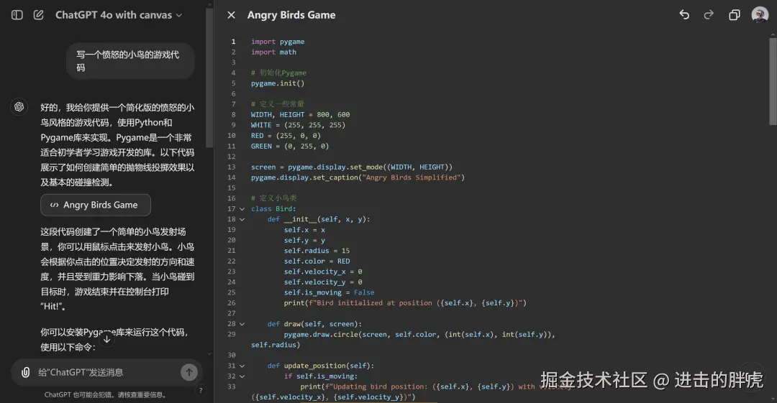
Task: Collapse the if self.is_moving block at line 32
Action: pyautogui.click(x=242, y=376)
